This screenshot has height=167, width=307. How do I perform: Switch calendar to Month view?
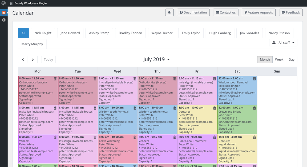[x=265, y=60]
